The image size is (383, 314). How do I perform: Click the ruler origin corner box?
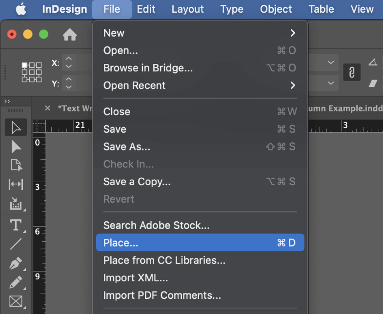point(40,126)
